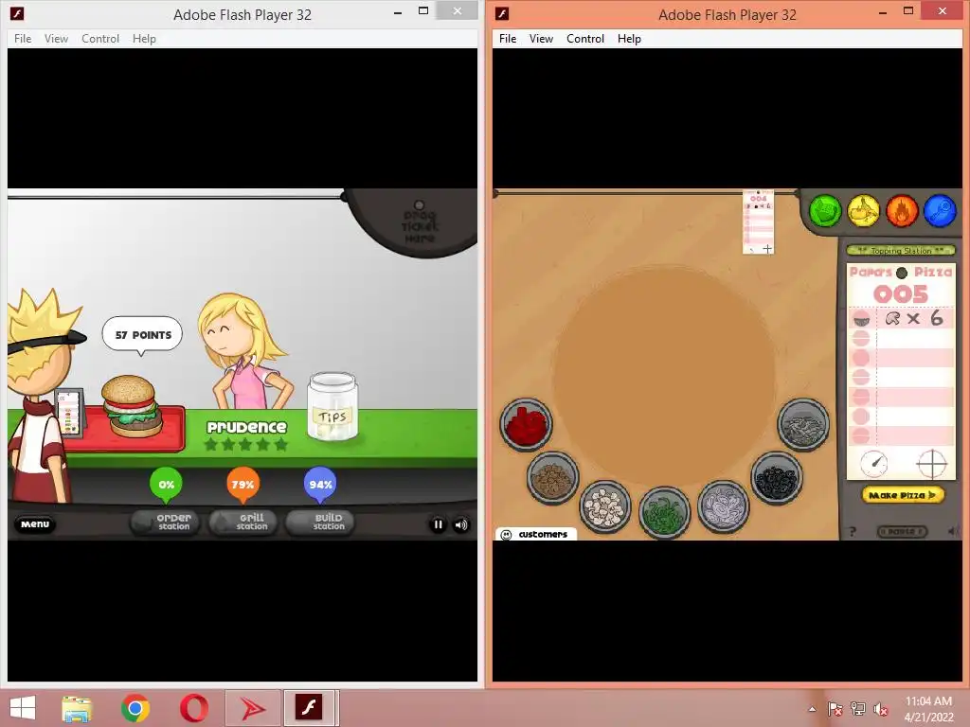Open the File menu in the left Flash Player
This screenshot has height=727, width=970.
click(23, 38)
